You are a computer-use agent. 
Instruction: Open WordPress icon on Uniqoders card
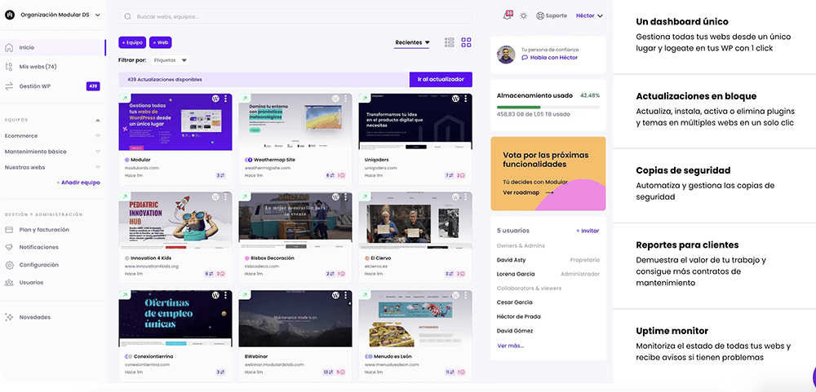[x=455, y=99]
